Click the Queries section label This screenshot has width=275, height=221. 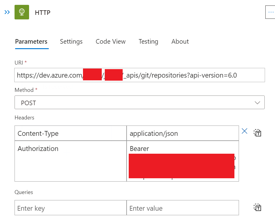(24, 192)
